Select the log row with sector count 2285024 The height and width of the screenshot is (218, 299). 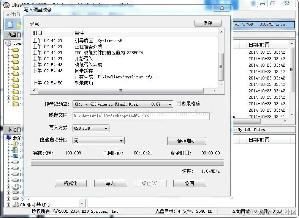[124, 53]
